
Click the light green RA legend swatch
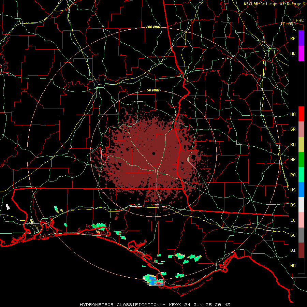tap(301, 175)
